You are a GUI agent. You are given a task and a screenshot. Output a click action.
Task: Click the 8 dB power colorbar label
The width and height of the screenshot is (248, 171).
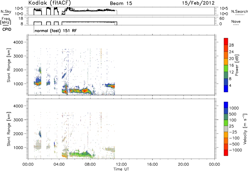click(x=230, y=79)
